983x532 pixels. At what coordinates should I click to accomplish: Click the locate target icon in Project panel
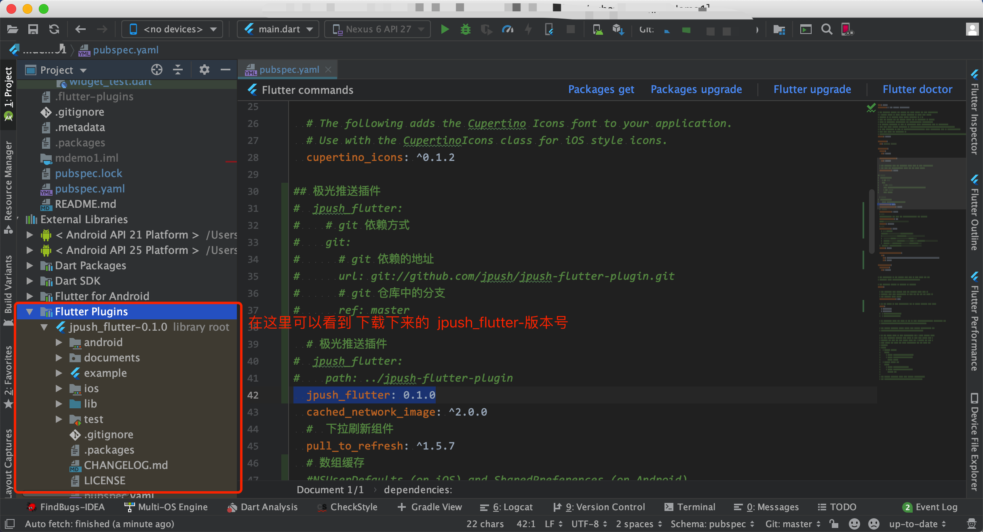157,70
